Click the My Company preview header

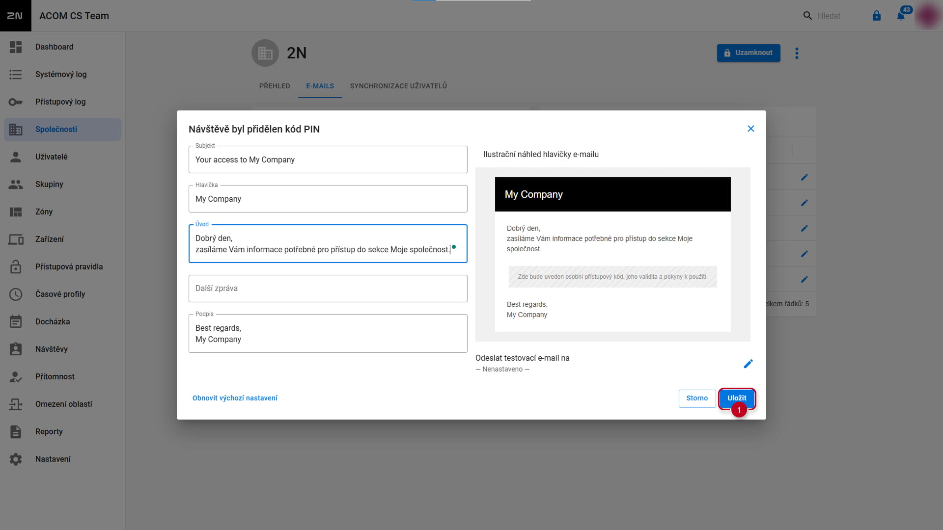612,194
